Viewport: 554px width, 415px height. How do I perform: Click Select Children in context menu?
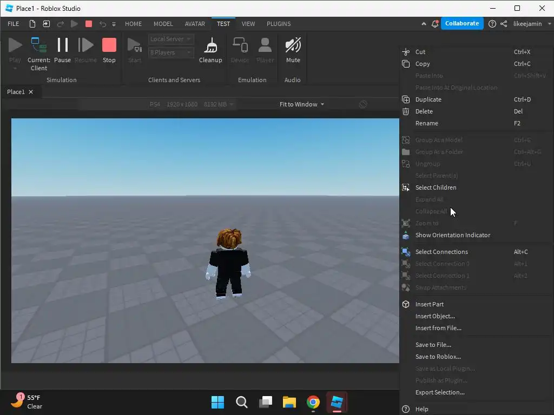tap(477, 188)
